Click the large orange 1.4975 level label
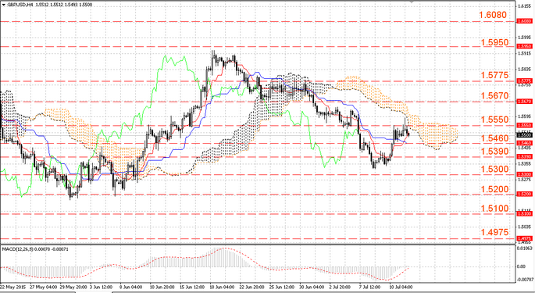 (x=494, y=232)
